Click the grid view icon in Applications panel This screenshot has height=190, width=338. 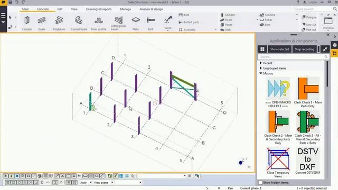pyautogui.click(x=262, y=49)
